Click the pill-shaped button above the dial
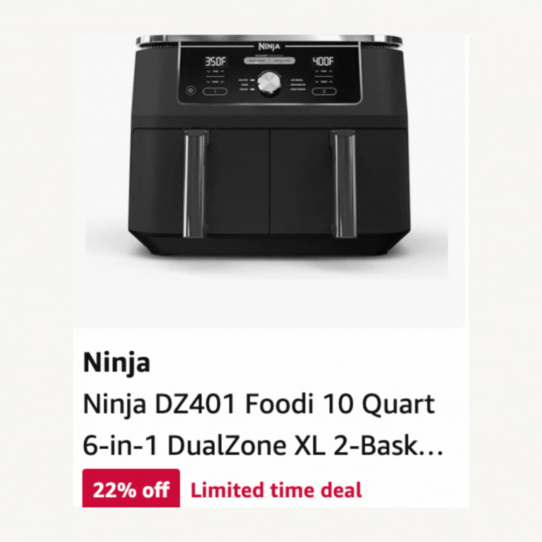 269,61
